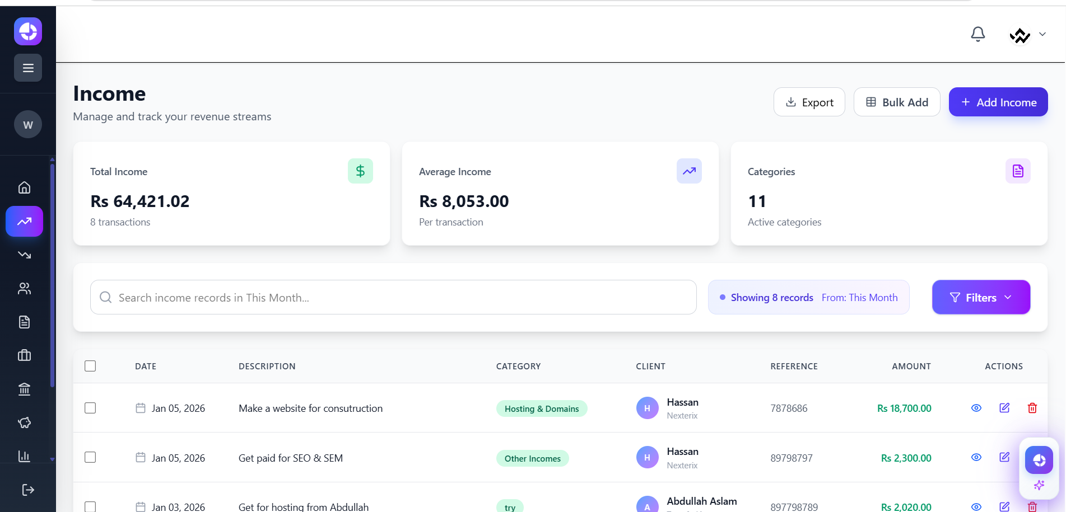Open the Filters dropdown

tap(981, 297)
